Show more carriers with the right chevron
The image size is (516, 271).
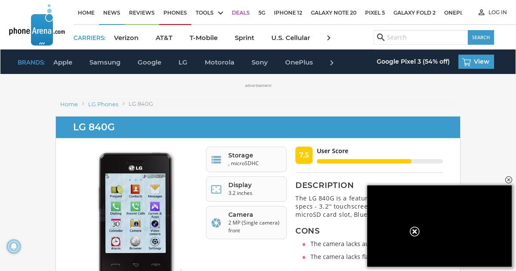tap(329, 38)
